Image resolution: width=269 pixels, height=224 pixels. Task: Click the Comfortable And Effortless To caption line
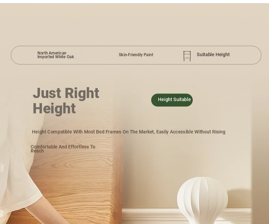point(63,147)
